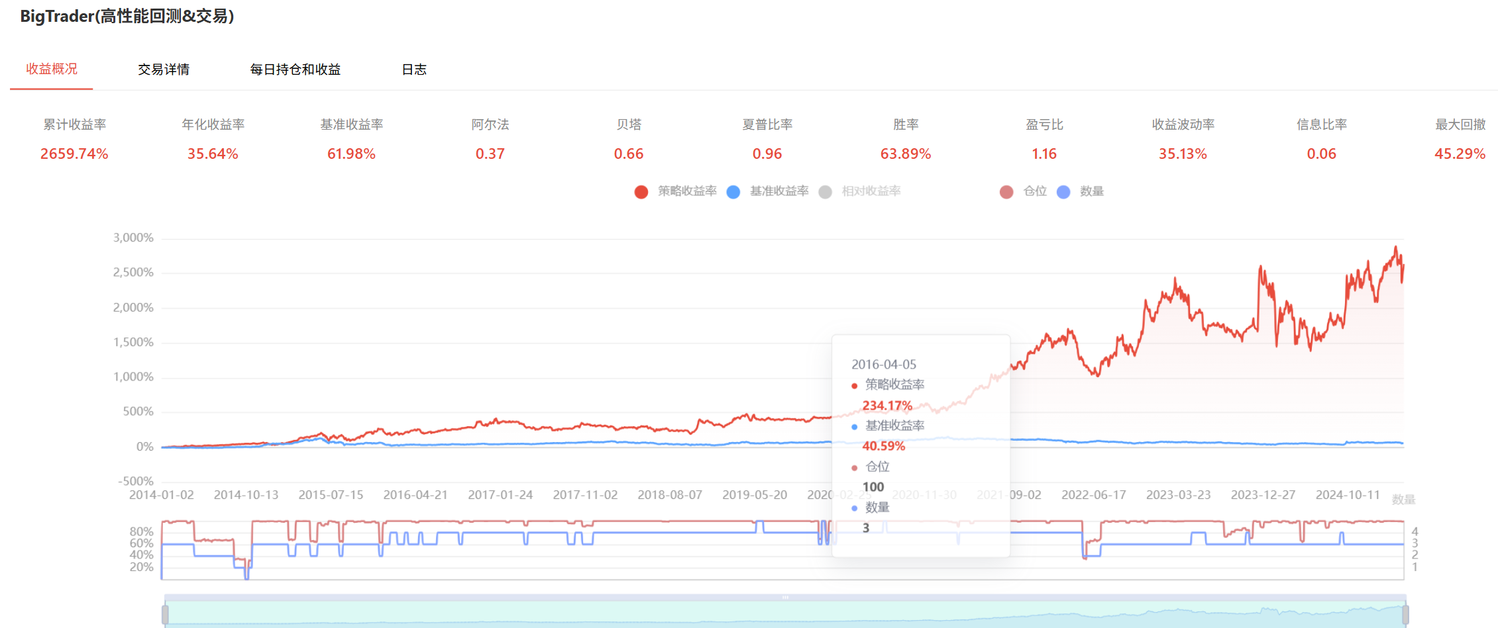Select the 收益概况 tab
1498x628 pixels.
[52, 69]
